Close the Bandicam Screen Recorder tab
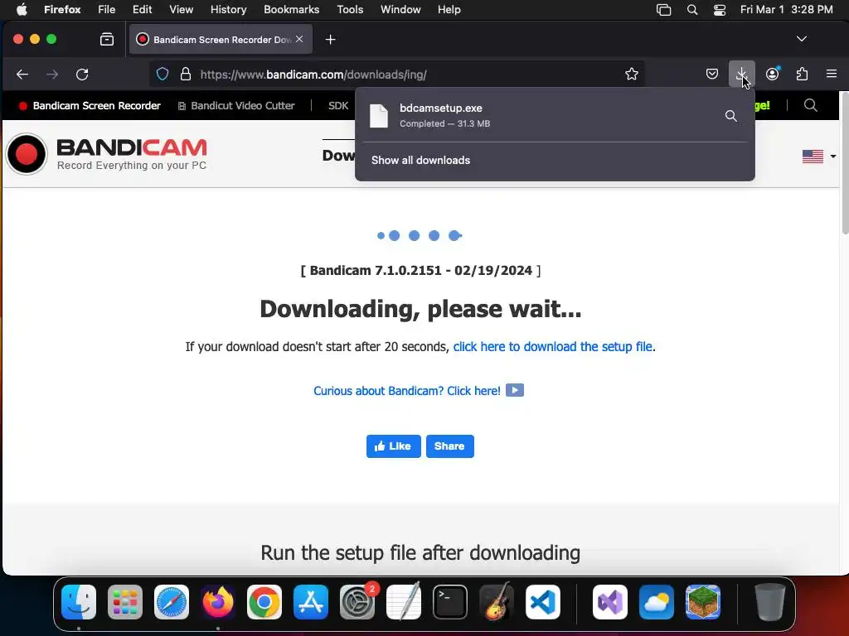 coord(299,40)
